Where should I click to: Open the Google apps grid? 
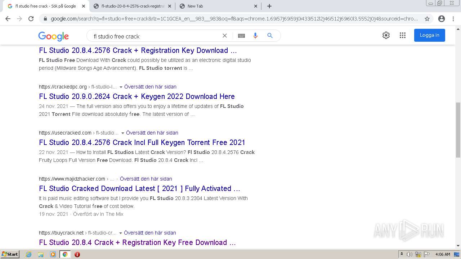pyautogui.click(x=403, y=35)
